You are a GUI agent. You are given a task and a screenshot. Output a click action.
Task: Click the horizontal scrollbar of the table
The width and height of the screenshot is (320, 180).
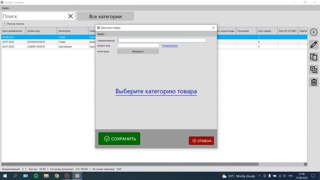point(131,164)
